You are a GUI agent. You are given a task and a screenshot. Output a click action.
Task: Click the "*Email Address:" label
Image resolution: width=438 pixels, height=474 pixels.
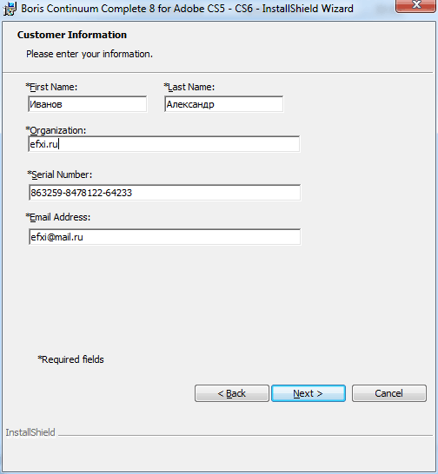coord(58,217)
